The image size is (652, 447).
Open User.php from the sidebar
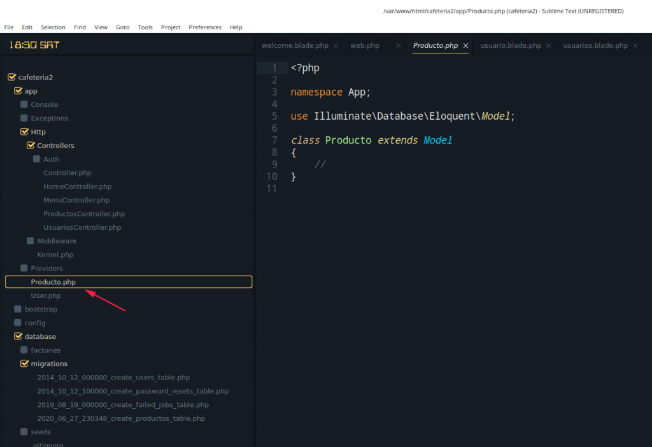point(46,296)
